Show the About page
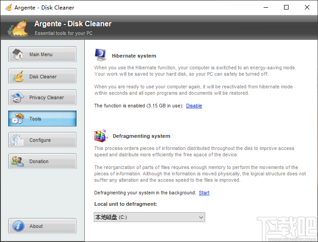Image resolution: width=318 pixels, height=242 pixels. pyautogui.click(x=42, y=226)
